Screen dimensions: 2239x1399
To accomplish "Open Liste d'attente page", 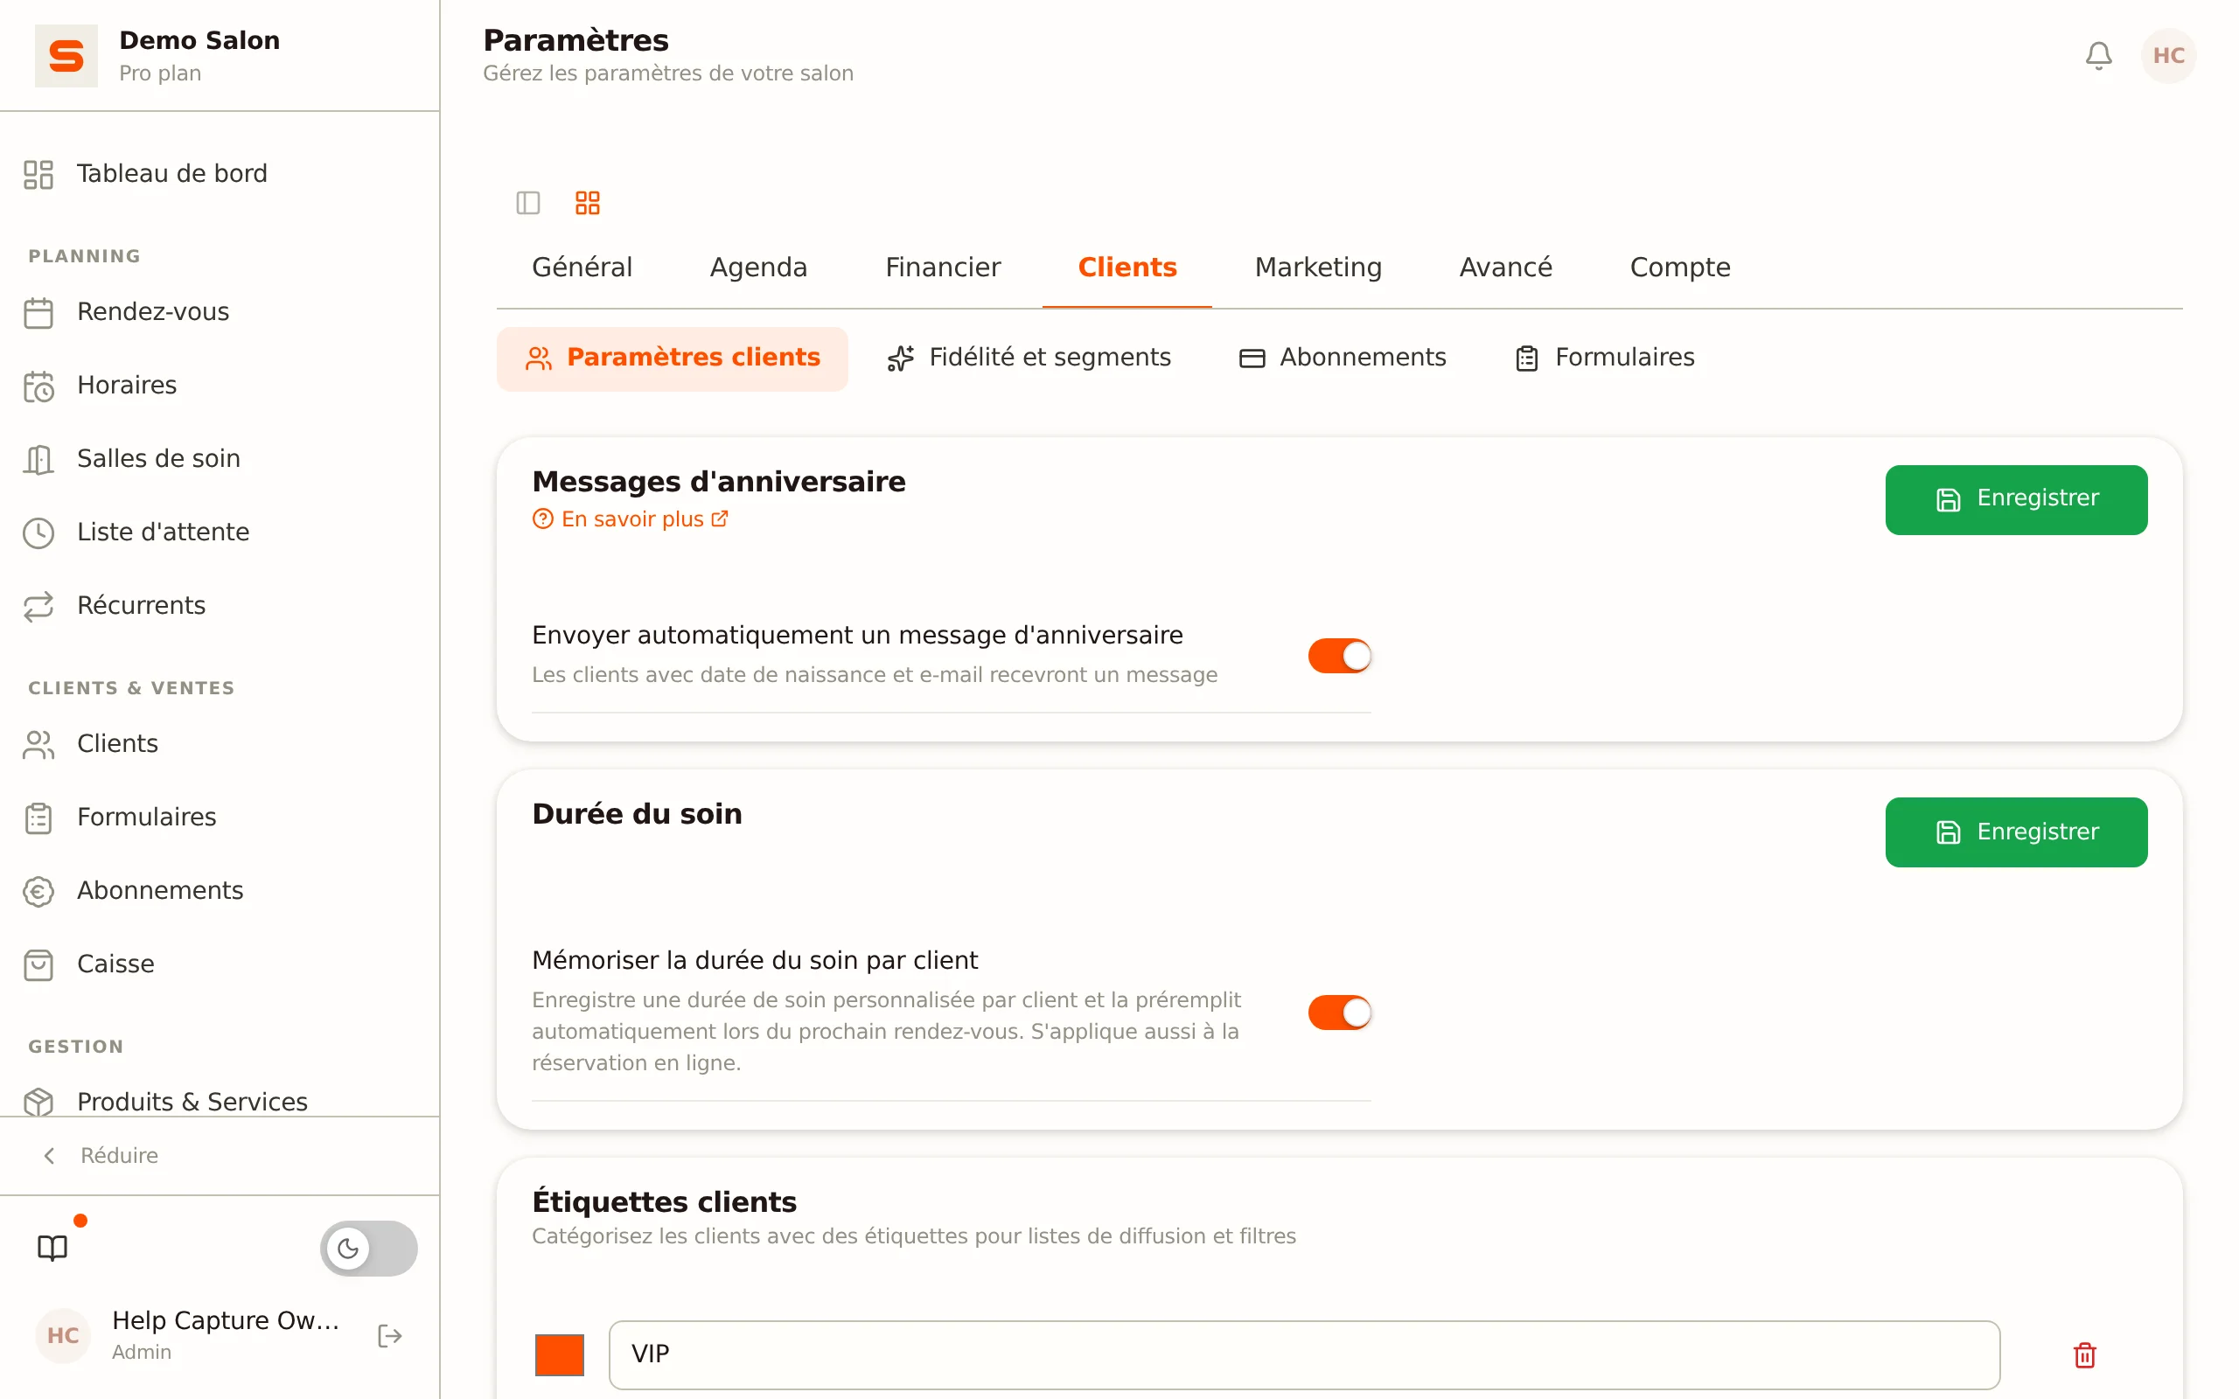I will click(163, 533).
